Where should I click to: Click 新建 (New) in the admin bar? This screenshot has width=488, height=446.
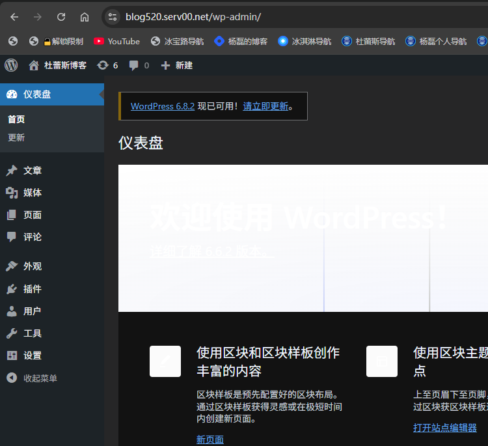[x=176, y=65]
